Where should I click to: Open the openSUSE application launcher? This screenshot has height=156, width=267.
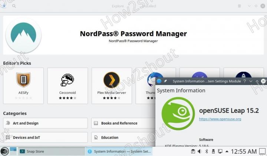click(4, 151)
